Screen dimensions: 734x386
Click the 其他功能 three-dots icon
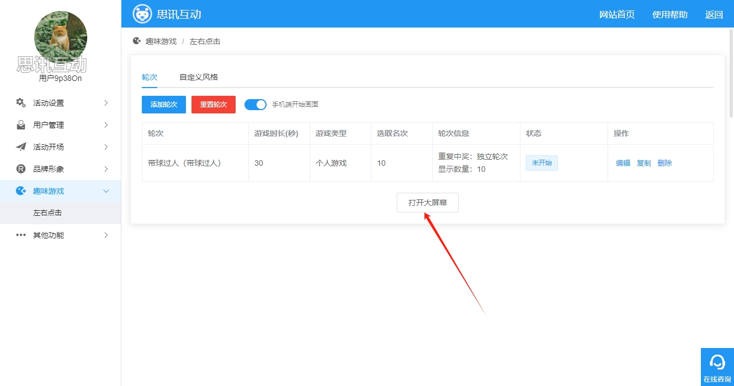[21, 235]
